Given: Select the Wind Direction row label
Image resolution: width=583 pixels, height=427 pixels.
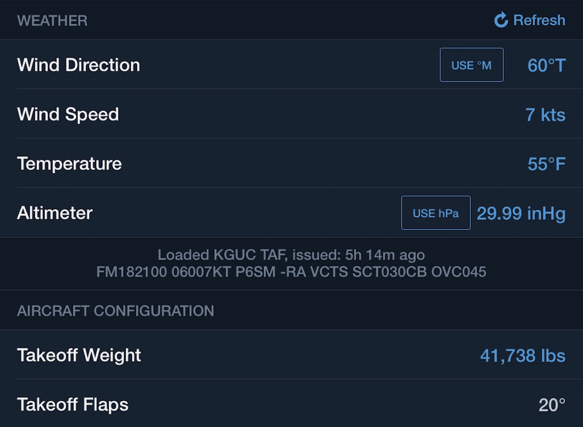Looking at the screenshot, I should [79, 65].
